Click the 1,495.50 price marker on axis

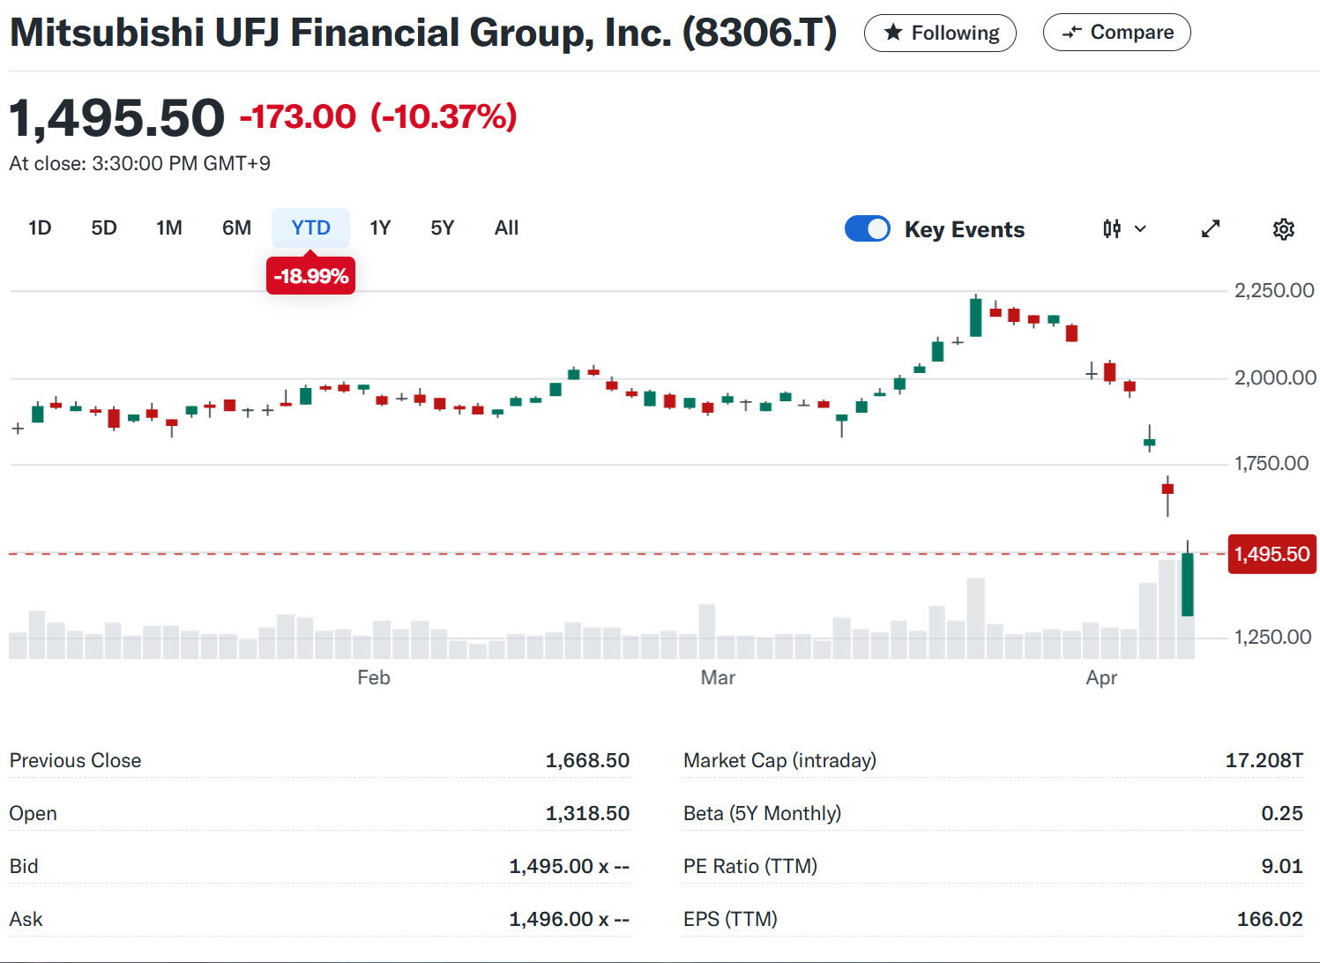[x=1272, y=554]
